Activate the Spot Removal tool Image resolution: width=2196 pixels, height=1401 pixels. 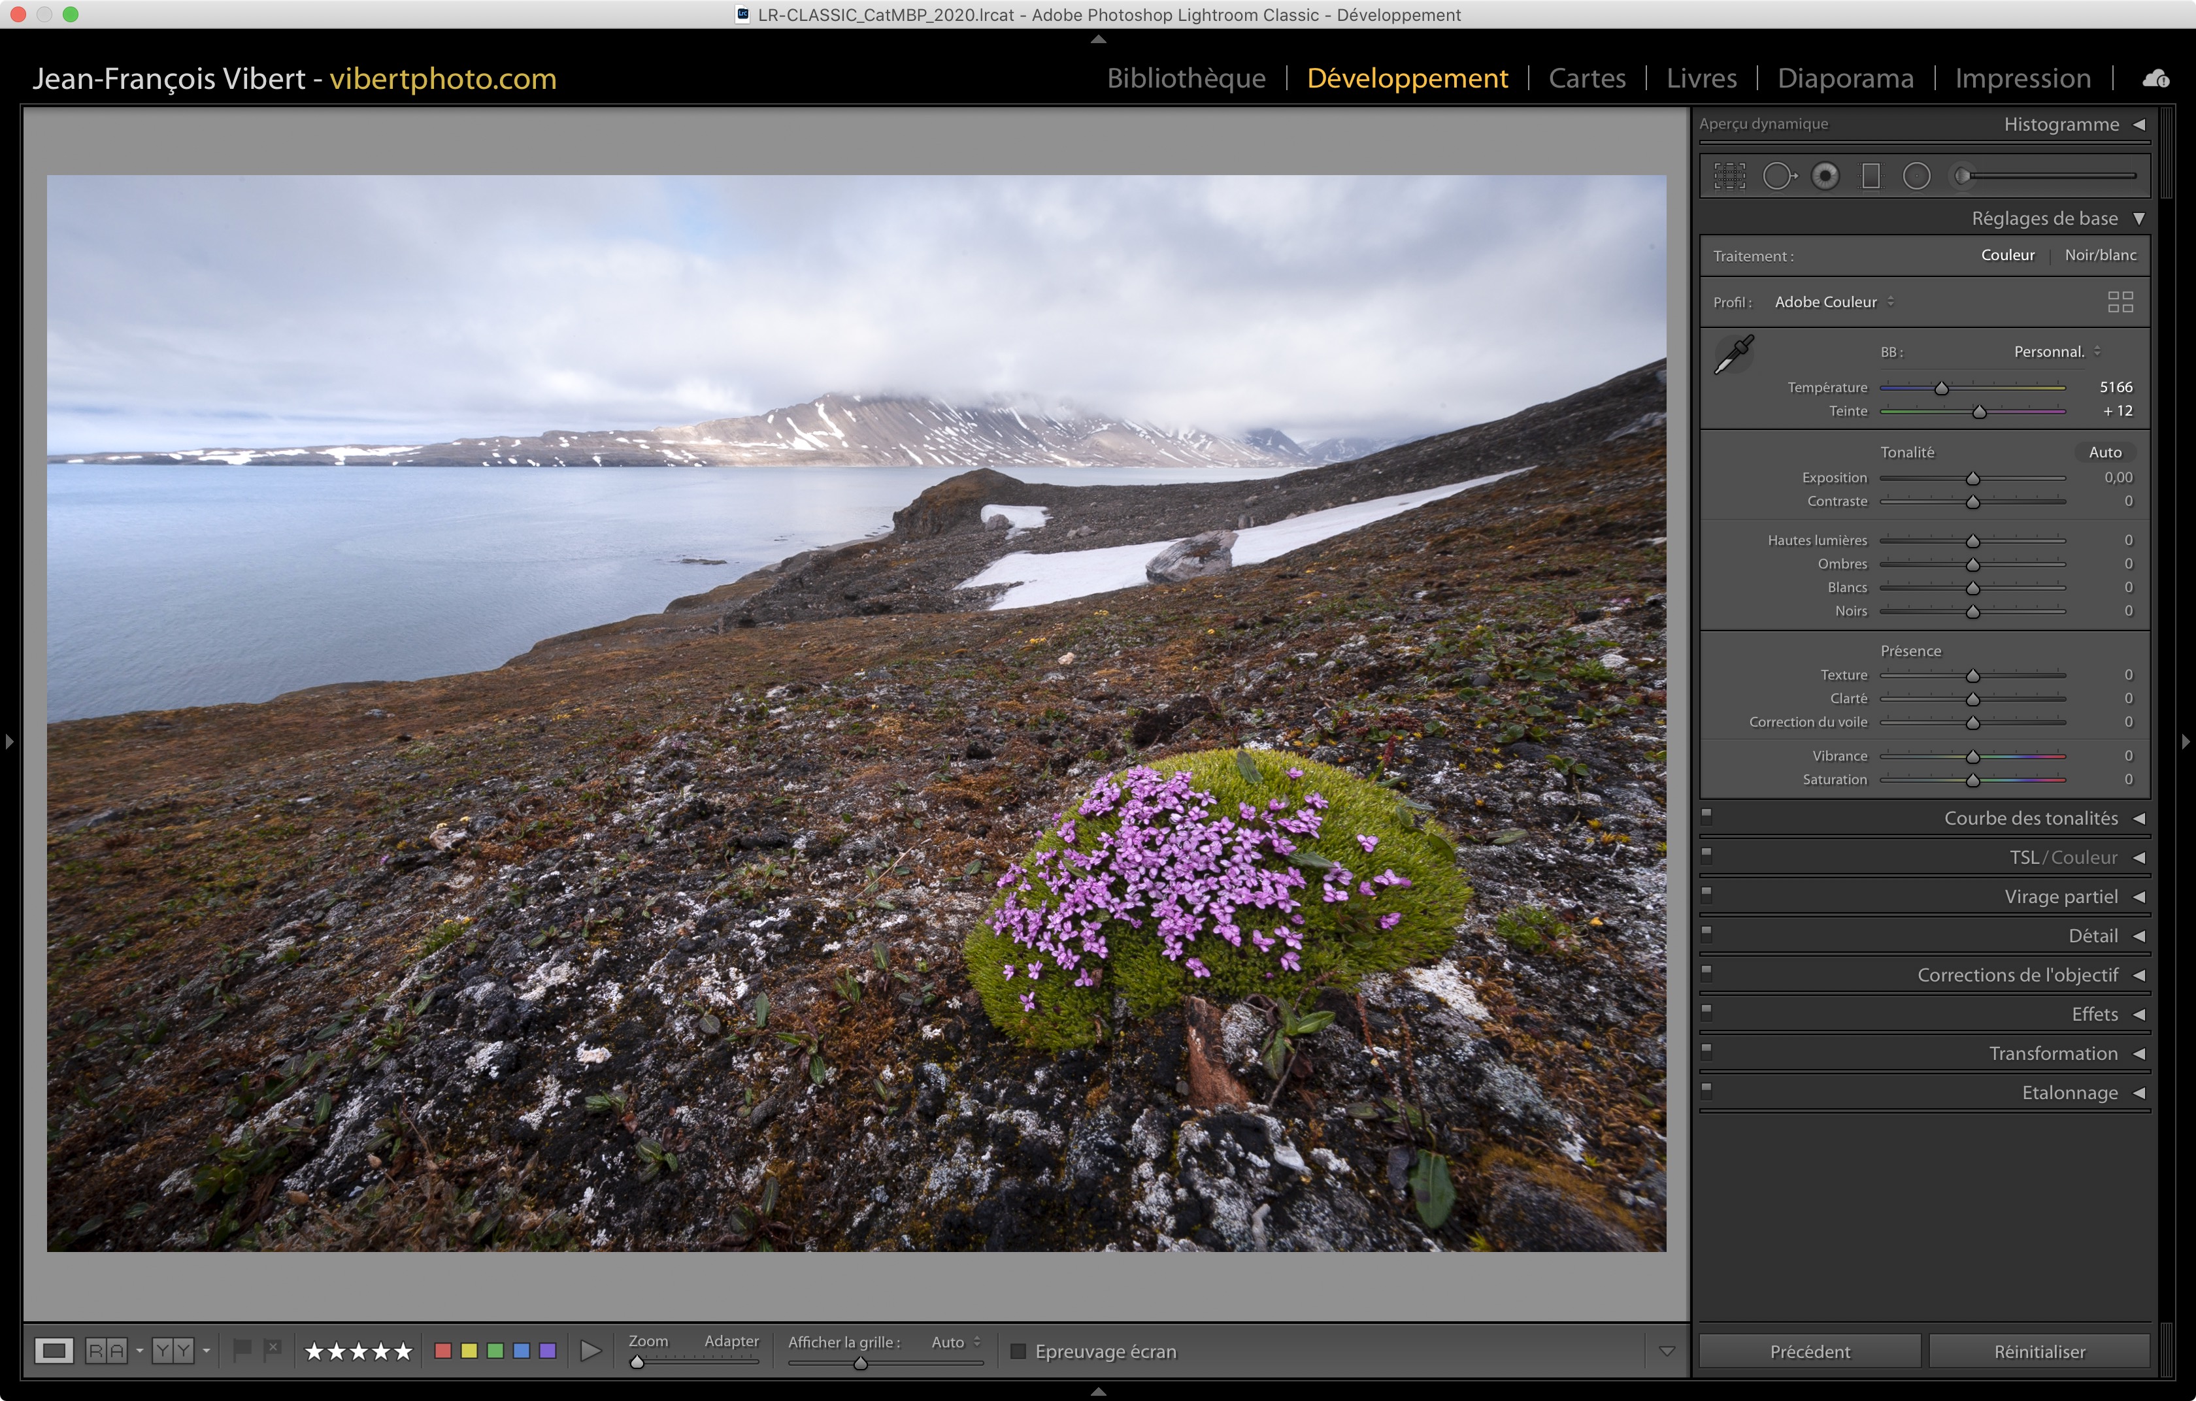1778,176
